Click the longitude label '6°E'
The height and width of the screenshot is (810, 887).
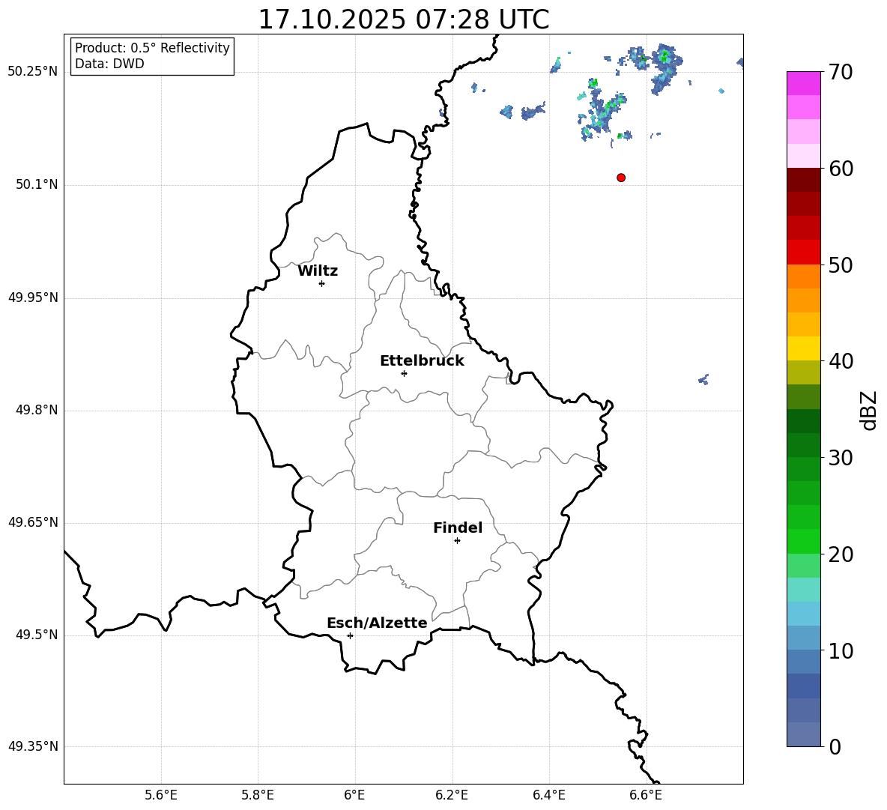[x=354, y=795]
